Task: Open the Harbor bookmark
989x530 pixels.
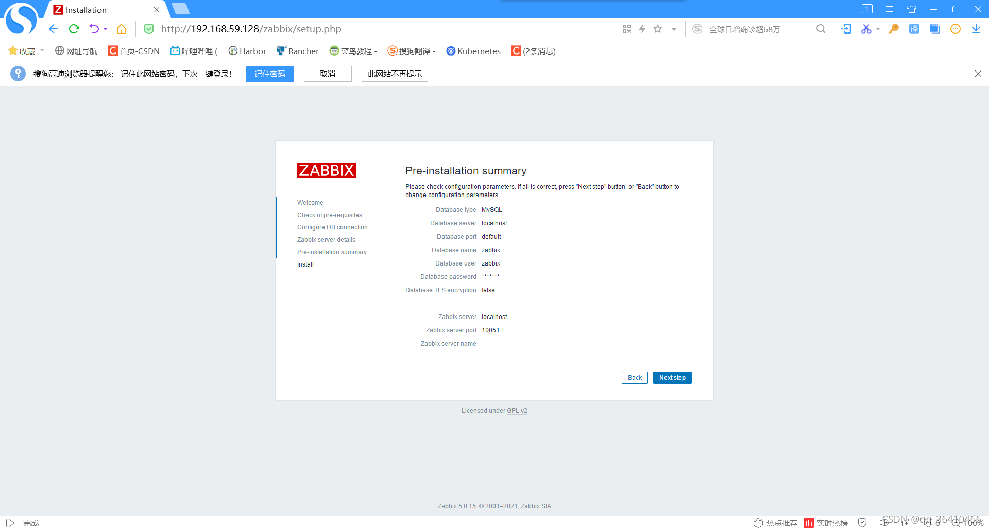Action: click(247, 51)
